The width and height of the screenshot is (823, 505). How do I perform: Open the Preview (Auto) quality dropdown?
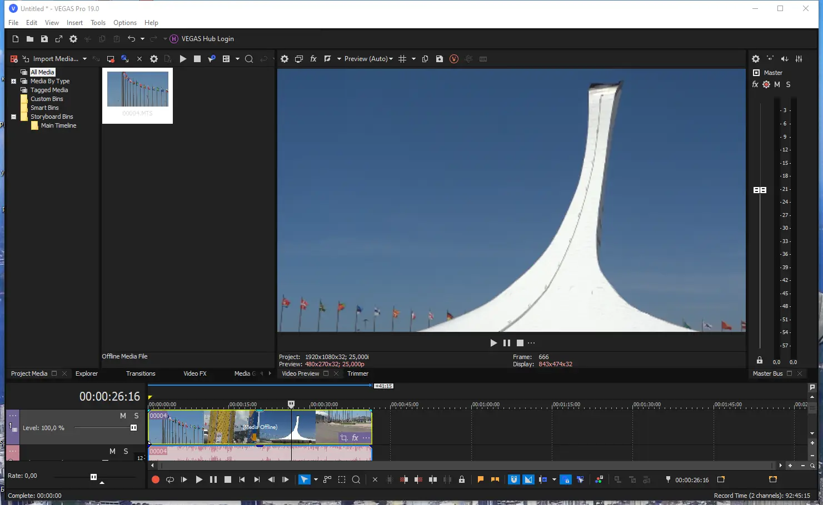point(368,59)
